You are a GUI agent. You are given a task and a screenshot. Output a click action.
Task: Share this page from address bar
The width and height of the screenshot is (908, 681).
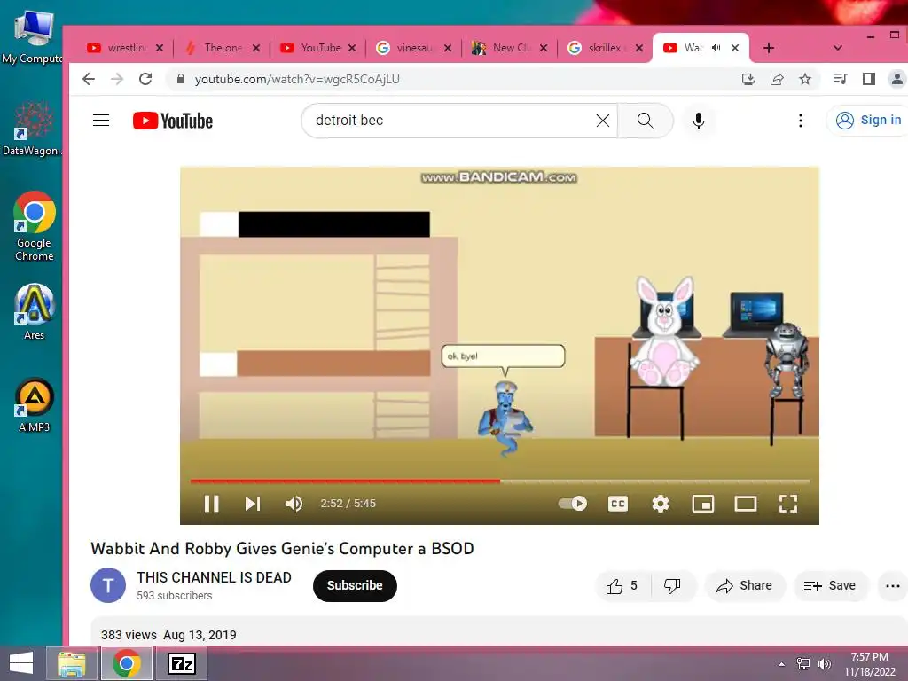click(777, 79)
